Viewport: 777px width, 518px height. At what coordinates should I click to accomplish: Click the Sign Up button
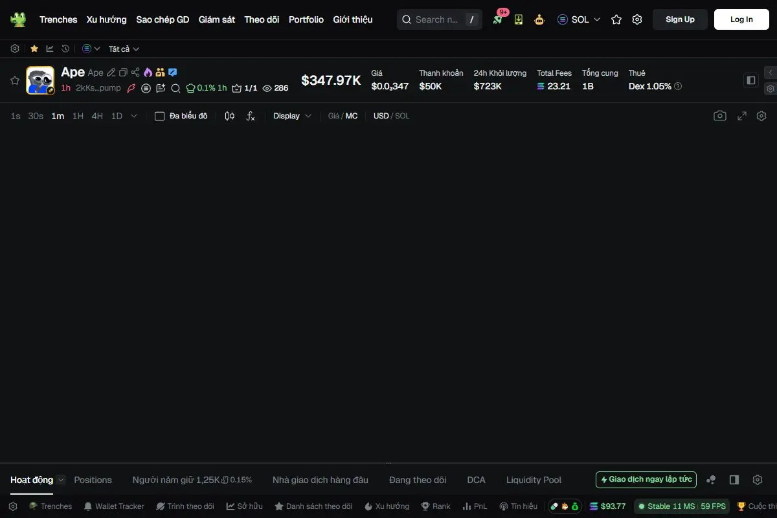click(680, 19)
